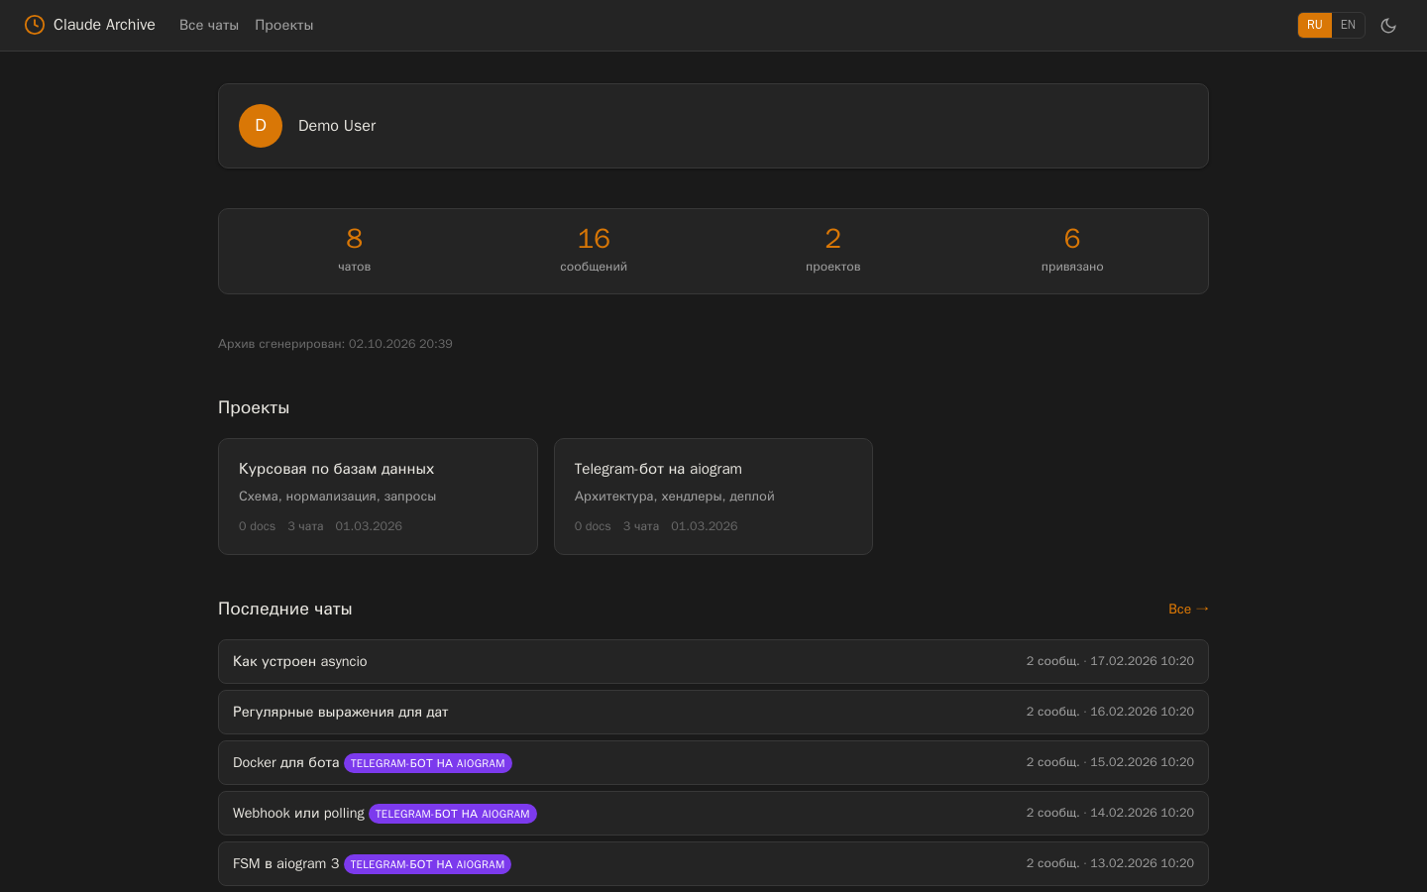The image size is (1427, 892).
Task: Click the Проекты section heading
Action: (x=254, y=407)
